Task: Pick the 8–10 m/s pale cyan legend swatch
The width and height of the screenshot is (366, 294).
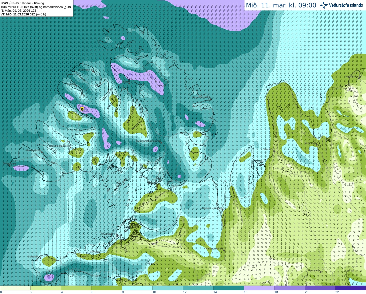Action: point(137,288)
